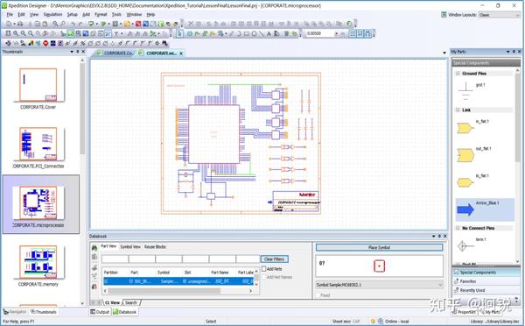Click the red stop sign toolbar icon
Screen dimensions: 525x326
click(x=45, y=43)
